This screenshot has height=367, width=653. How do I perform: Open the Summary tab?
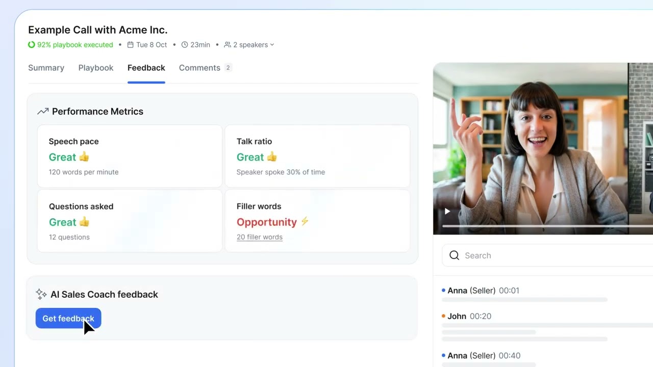tap(46, 68)
